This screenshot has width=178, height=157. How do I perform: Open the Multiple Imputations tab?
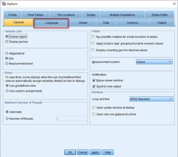122,15
